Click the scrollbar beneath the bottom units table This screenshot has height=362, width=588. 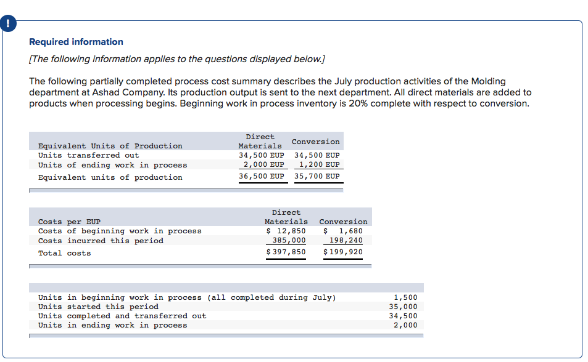(225, 336)
